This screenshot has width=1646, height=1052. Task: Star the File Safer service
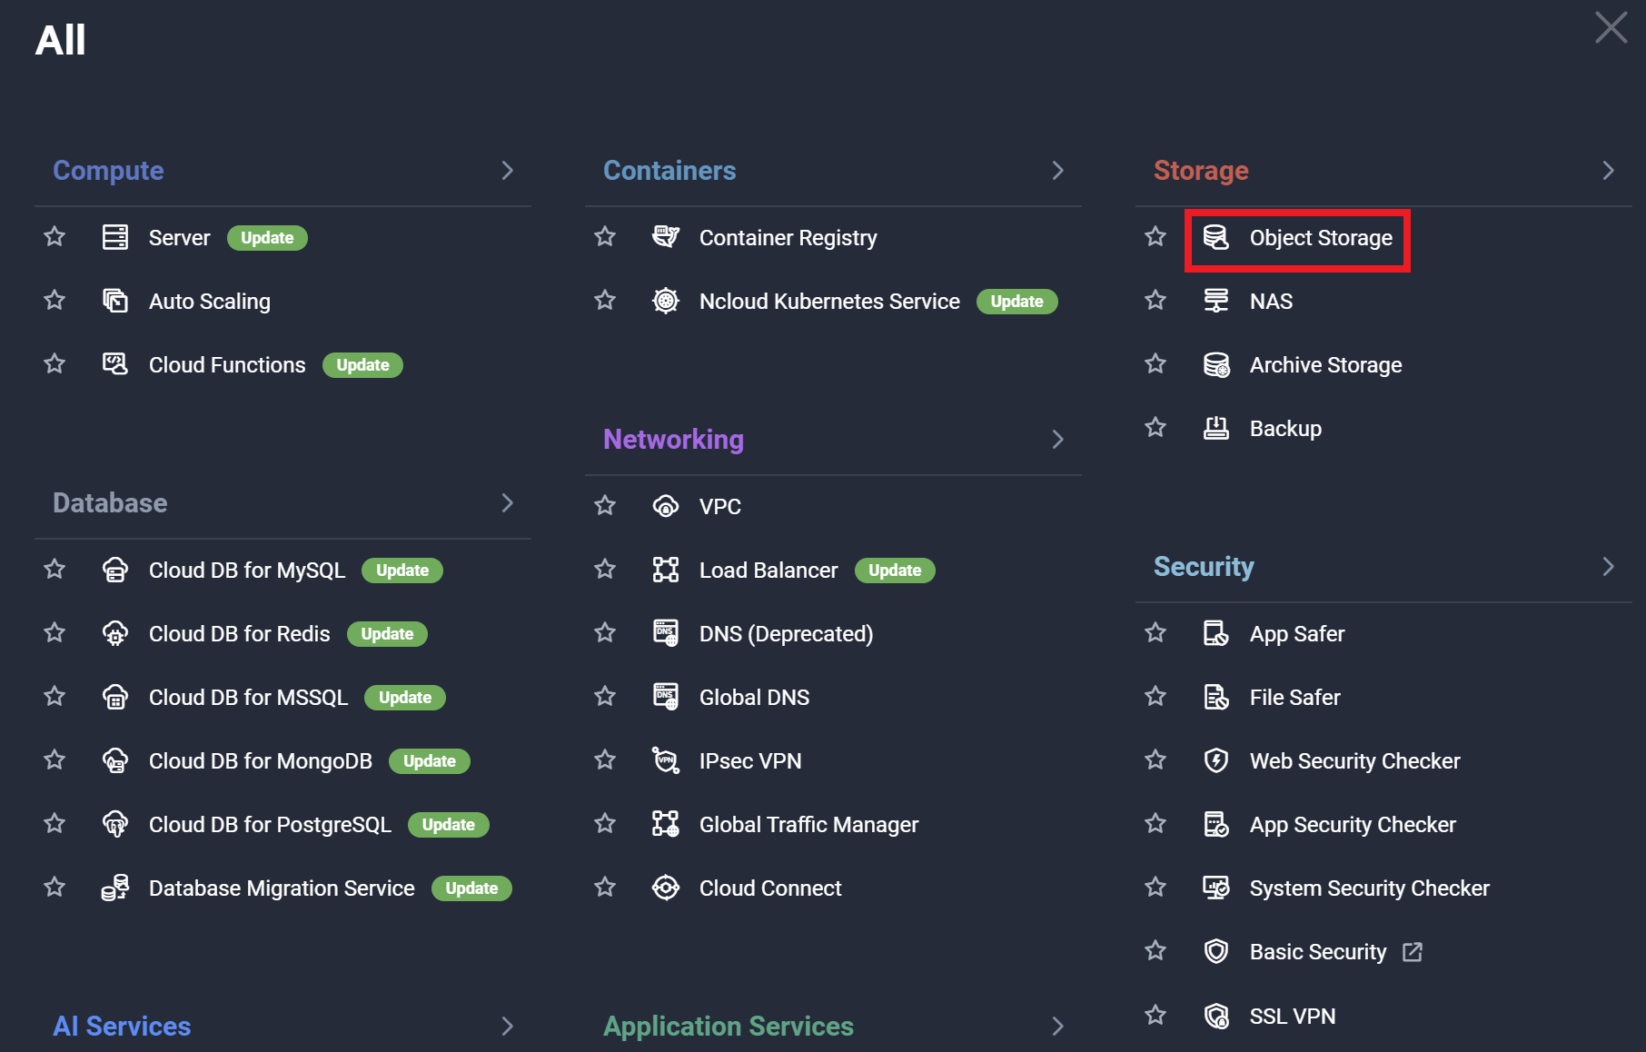coord(1155,697)
